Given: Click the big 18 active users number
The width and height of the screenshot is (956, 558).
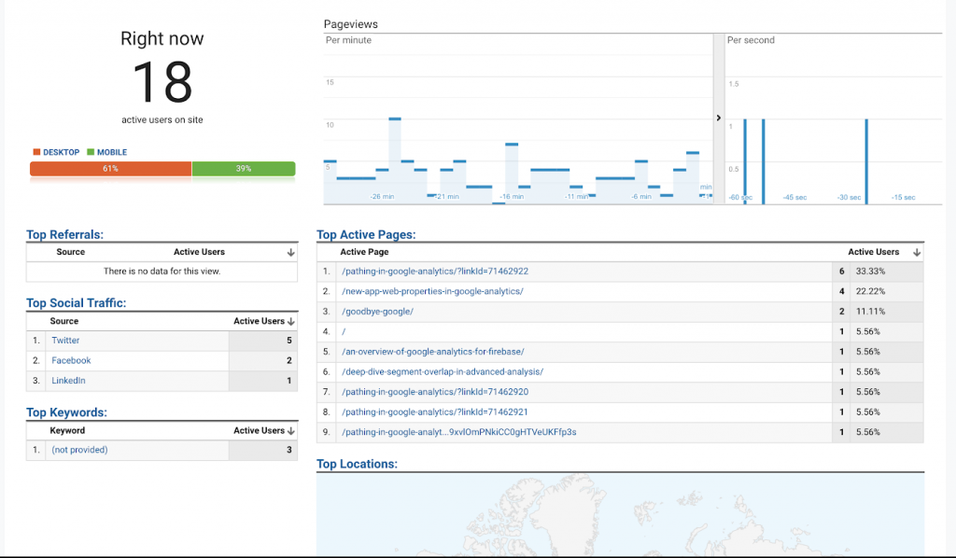Looking at the screenshot, I should tap(162, 82).
